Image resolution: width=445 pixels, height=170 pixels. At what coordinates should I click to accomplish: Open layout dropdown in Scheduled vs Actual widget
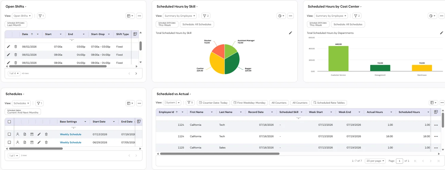[x=433, y=103]
